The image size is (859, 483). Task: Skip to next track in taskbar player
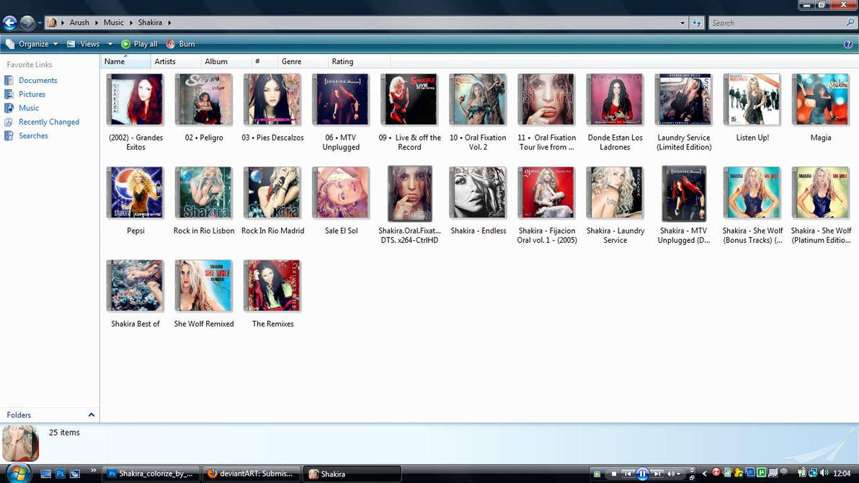(657, 474)
